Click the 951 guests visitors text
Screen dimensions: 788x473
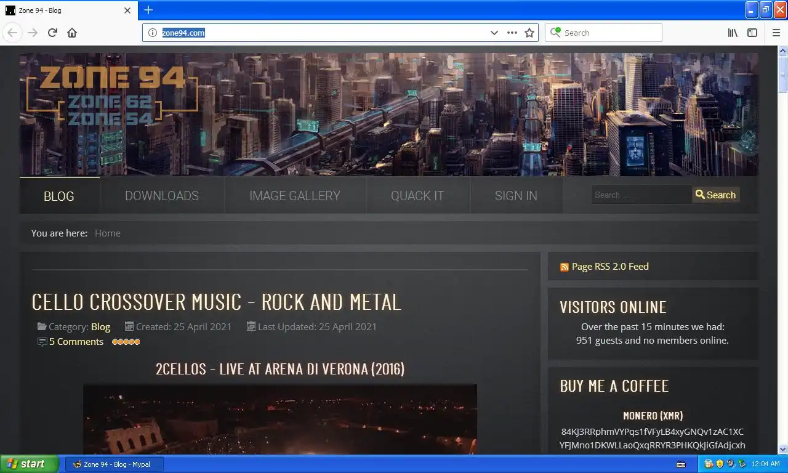coord(653,341)
